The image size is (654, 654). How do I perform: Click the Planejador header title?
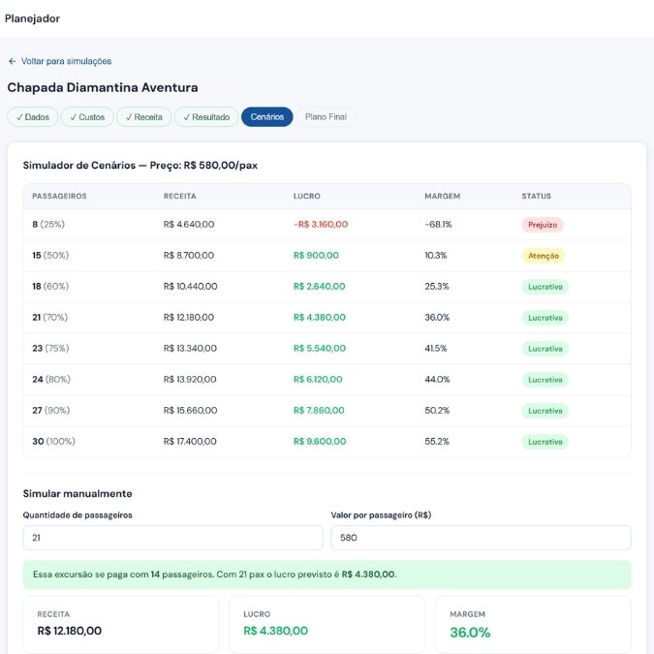(32, 18)
